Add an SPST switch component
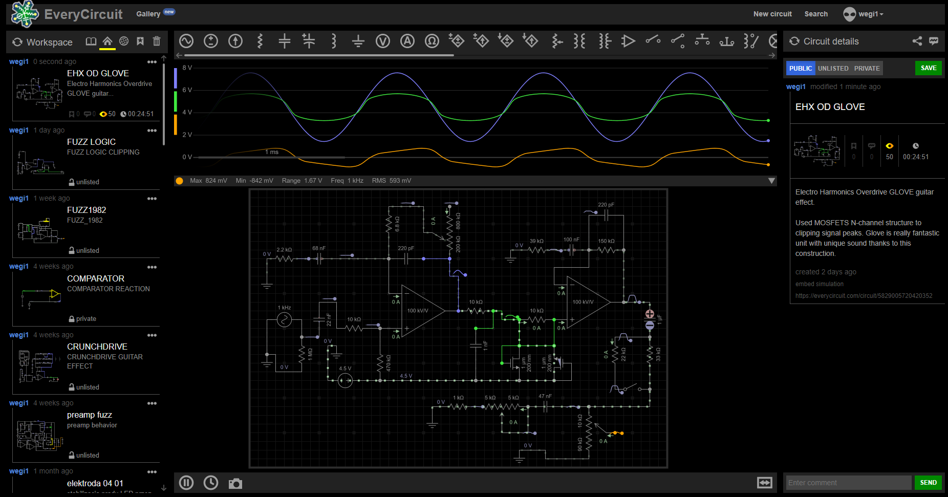948x497 pixels. point(653,40)
